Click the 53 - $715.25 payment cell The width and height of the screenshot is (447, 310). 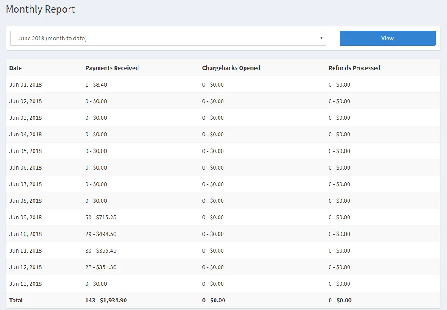101,217
